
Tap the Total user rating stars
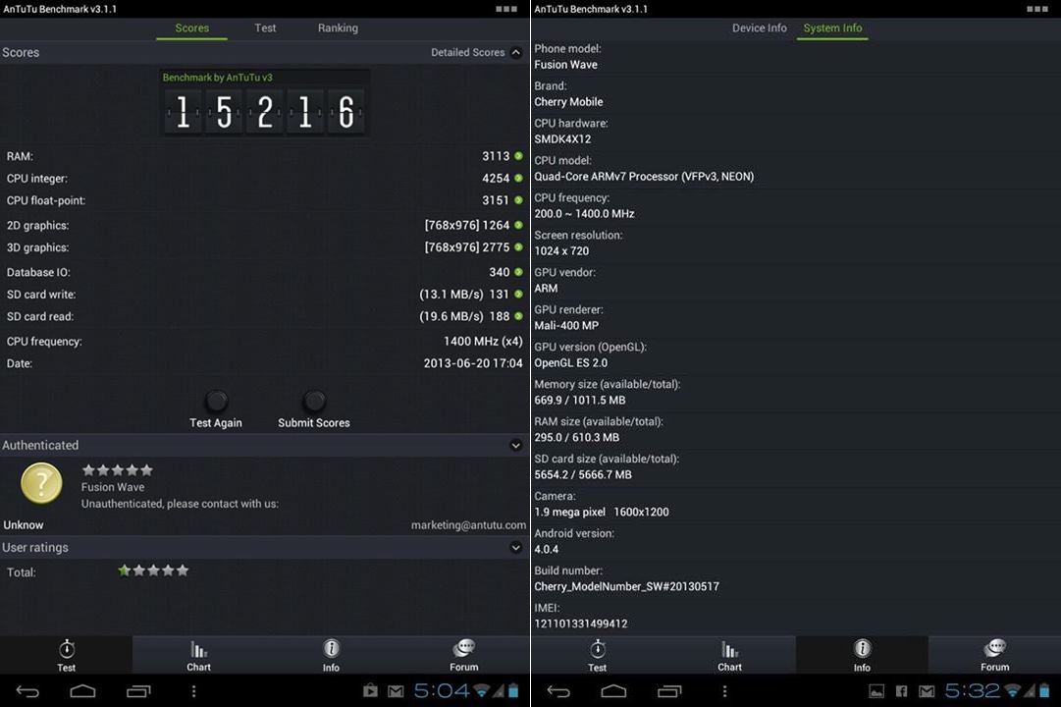(x=153, y=571)
